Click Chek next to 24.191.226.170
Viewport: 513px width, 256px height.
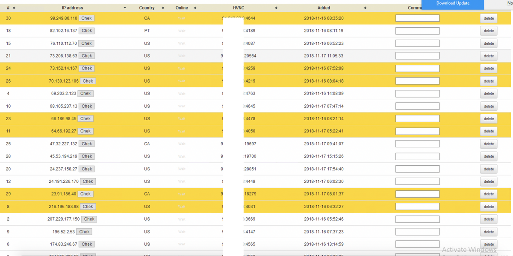click(x=88, y=181)
